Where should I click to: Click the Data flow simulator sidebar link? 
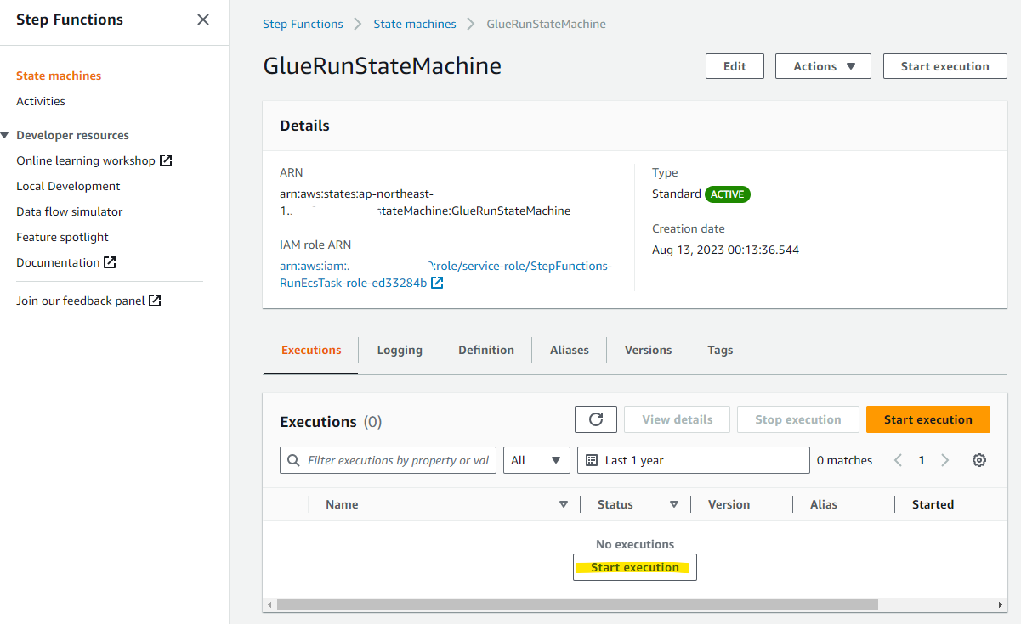pos(68,211)
